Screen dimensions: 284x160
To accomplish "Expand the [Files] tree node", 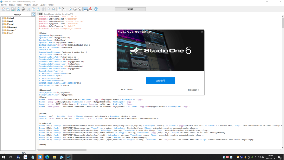I will tap(3, 21).
